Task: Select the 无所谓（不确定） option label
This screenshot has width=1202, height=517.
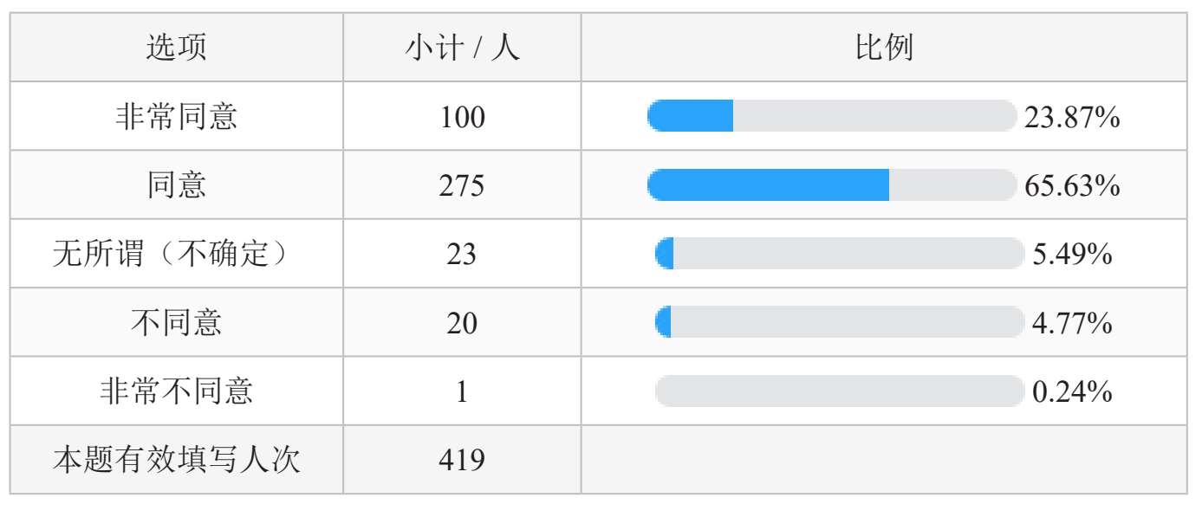Action: click(176, 254)
